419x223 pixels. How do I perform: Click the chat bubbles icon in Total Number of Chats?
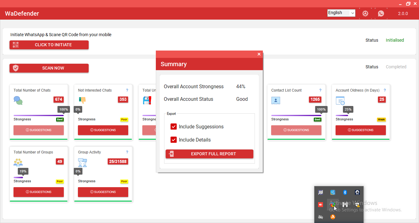point(18,100)
